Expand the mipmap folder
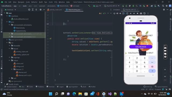This screenshot has width=172, height=97. coord(9,57)
